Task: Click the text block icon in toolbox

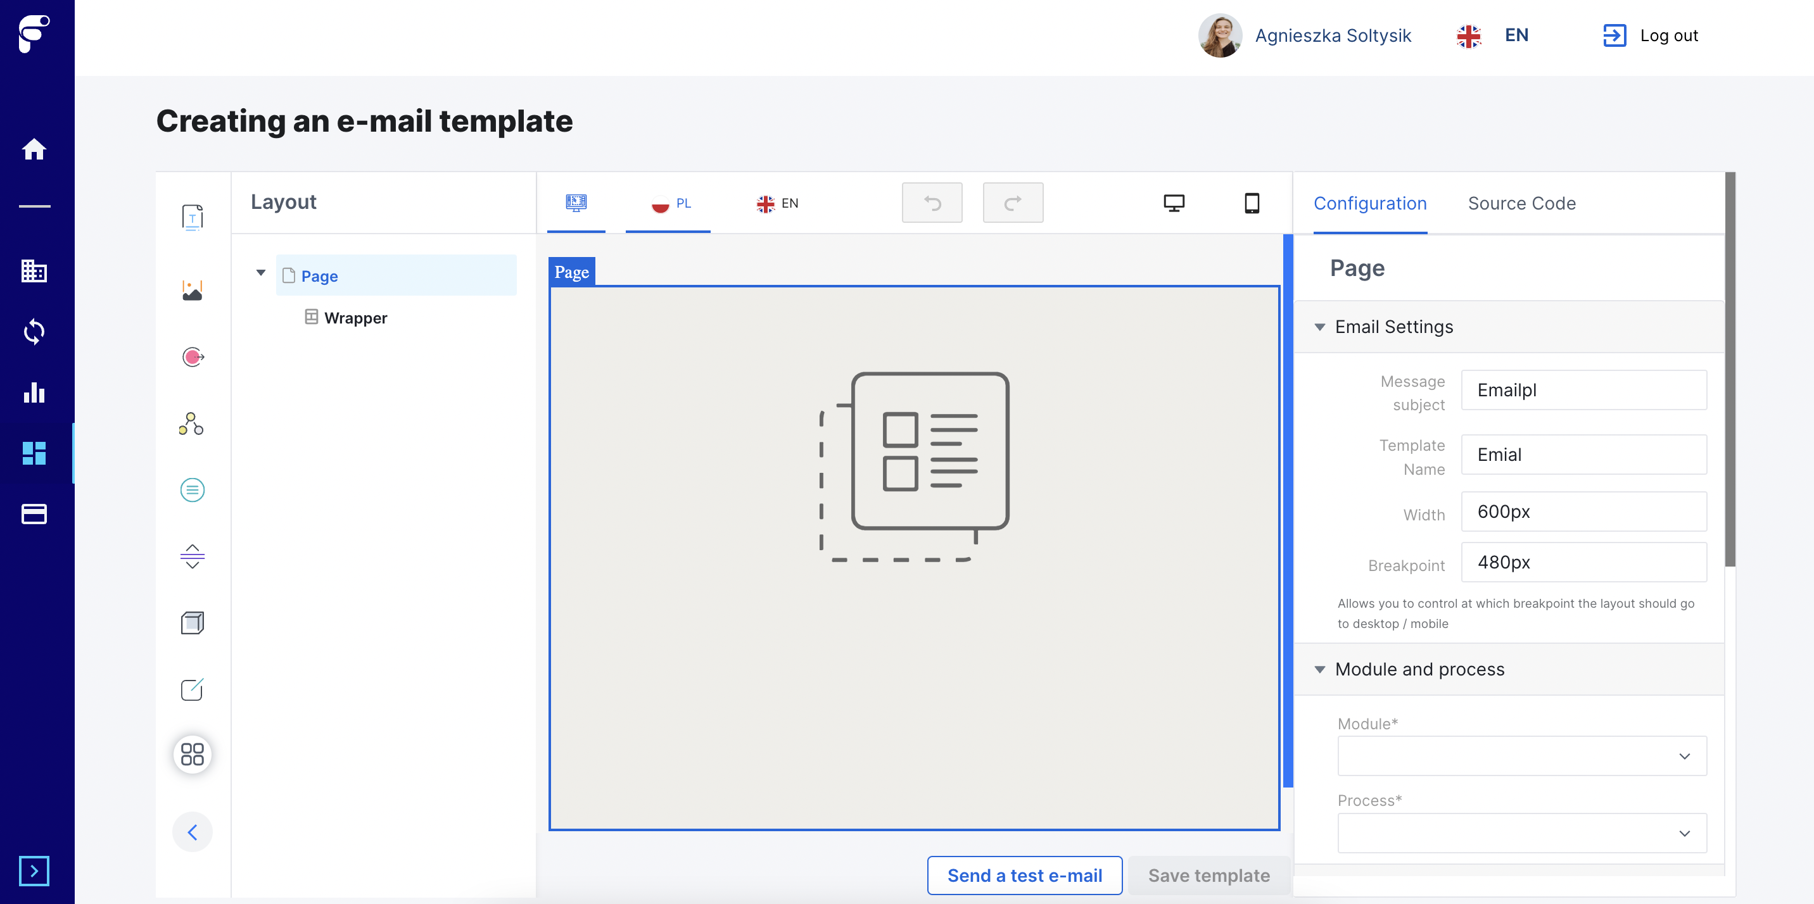Action: tap(193, 218)
